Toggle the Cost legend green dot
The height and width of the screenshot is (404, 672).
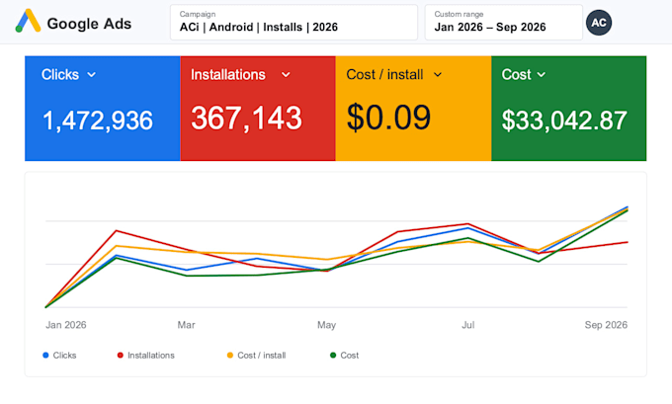333,356
